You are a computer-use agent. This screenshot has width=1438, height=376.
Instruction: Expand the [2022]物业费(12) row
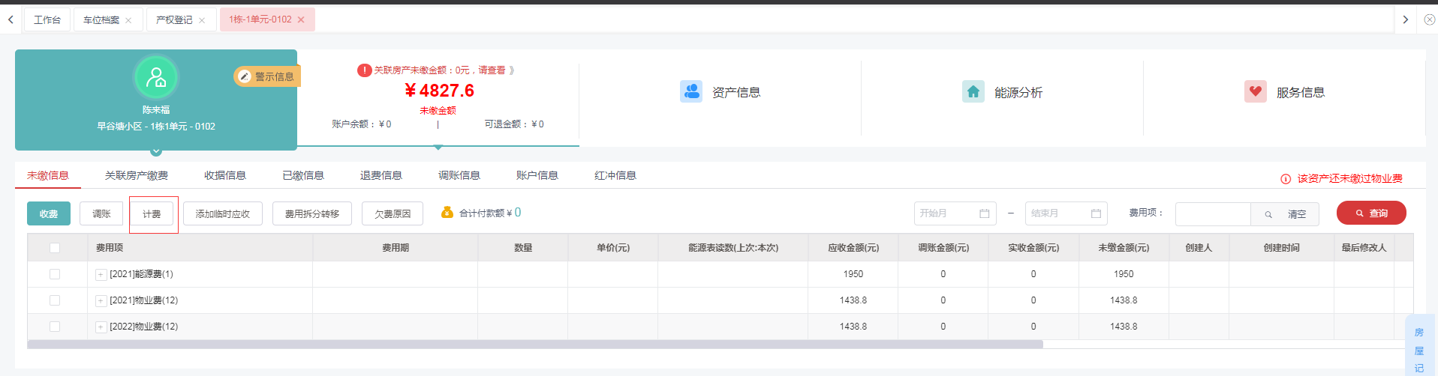click(x=101, y=327)
